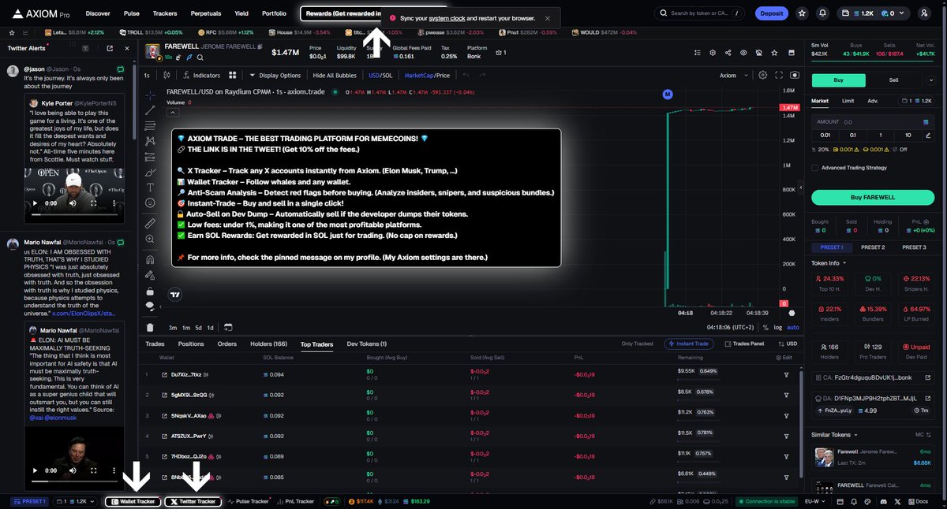Select the ruler measure tool
Viewport: 947px width, 509px height.
[150, 224]
